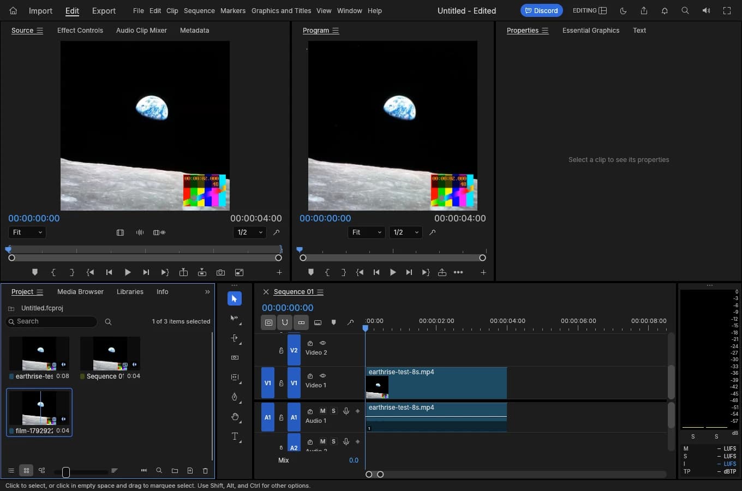Toggle lock on Video 1 track

(x=281, y=384)
